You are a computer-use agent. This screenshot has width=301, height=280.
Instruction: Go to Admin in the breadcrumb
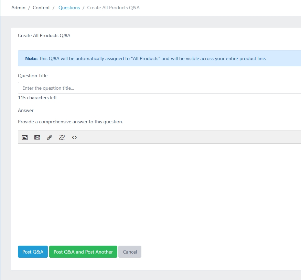[18, 8]
